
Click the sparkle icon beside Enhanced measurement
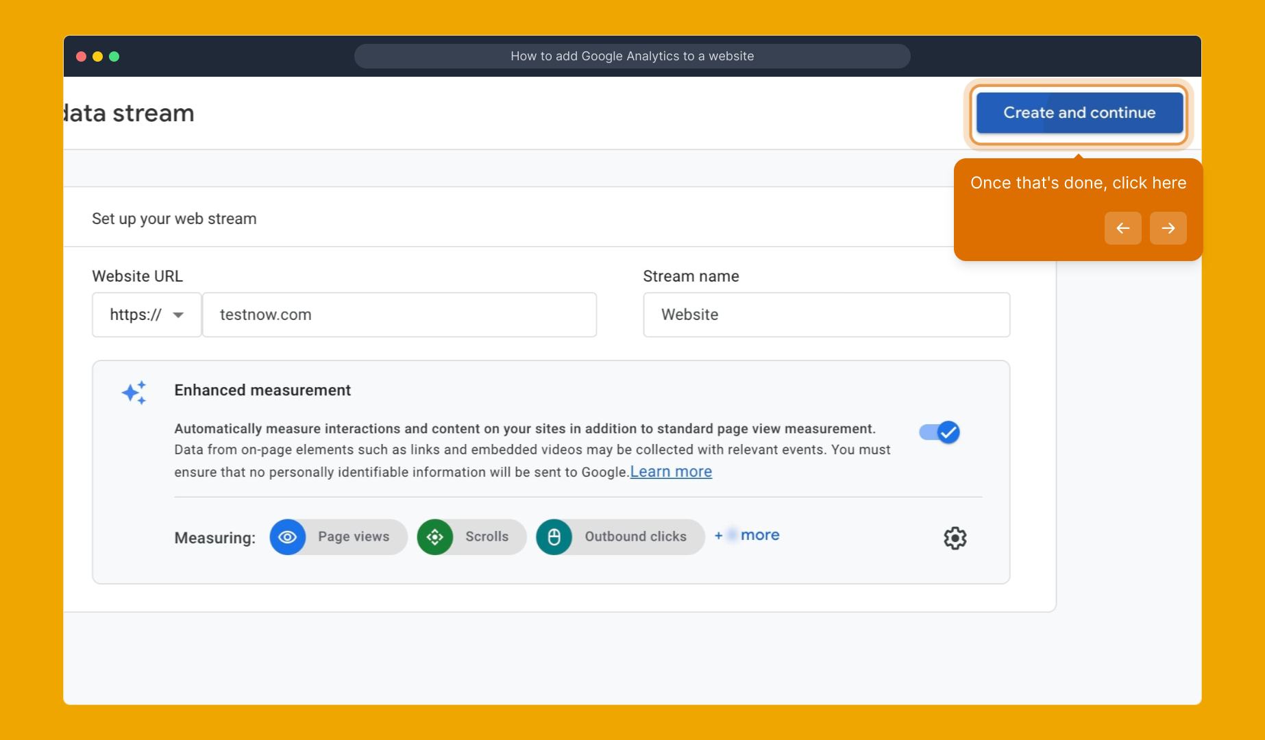tap(134, 392)
